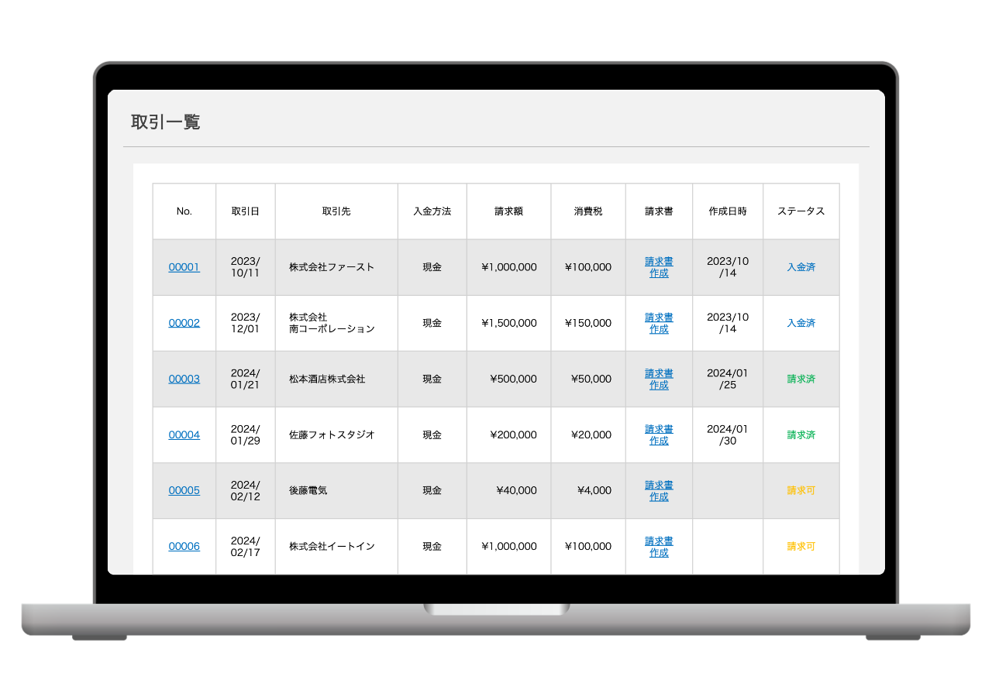
Task: Create invoice for 後藤電気 via 請求書作成
Action: [659, 490]
